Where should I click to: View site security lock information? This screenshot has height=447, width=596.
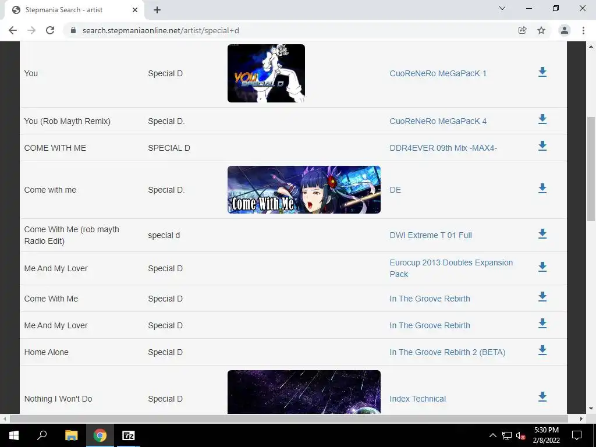[73, 30]
